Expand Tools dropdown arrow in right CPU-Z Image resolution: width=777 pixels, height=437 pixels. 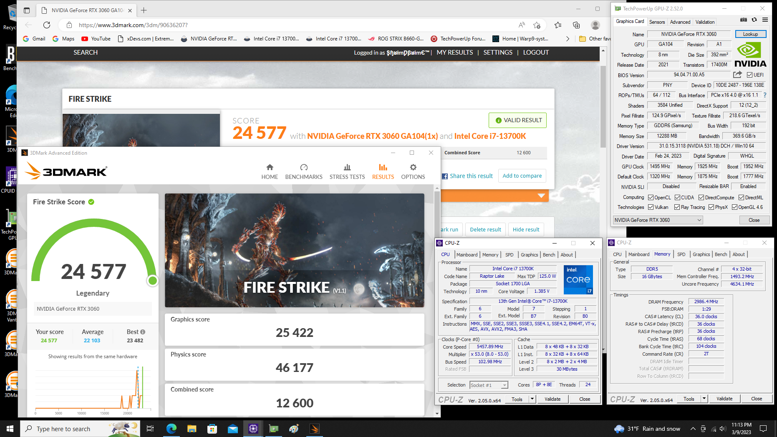pos(704,399)
